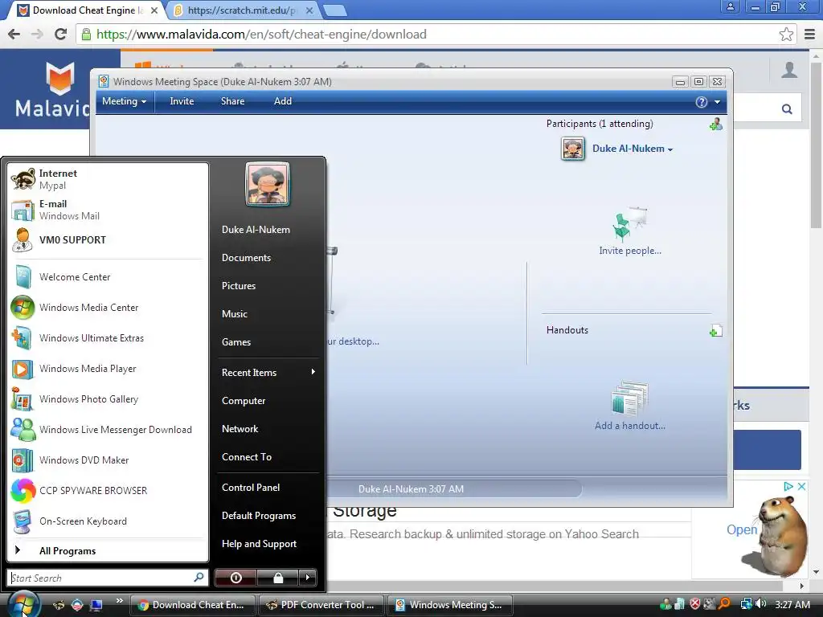
Task: Go back in Chrome browser
Action: coord(14,34)
